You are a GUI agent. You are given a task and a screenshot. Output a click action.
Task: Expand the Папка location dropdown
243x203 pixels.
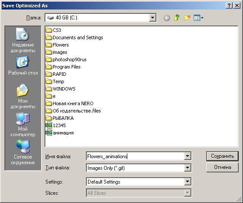(152, 18)
